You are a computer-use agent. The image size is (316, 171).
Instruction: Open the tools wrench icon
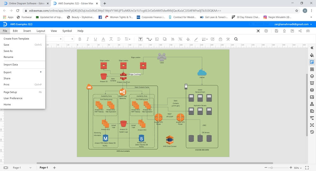coord(228,39)
